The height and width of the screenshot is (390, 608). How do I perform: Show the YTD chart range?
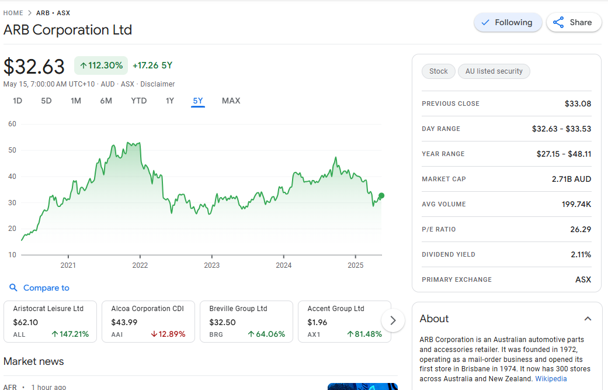point(138,101)
